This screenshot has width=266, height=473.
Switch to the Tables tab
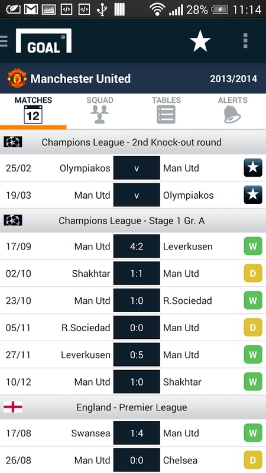click(166, 110)
